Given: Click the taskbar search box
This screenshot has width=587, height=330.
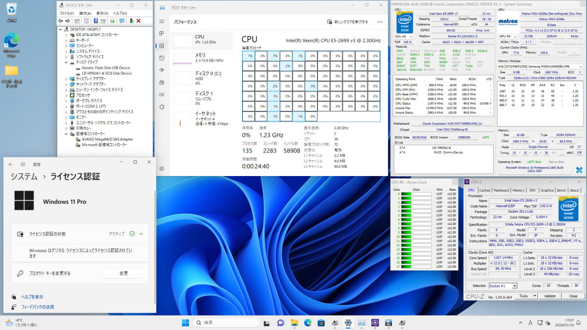Looking at the screenshot, I should point(226,323).
